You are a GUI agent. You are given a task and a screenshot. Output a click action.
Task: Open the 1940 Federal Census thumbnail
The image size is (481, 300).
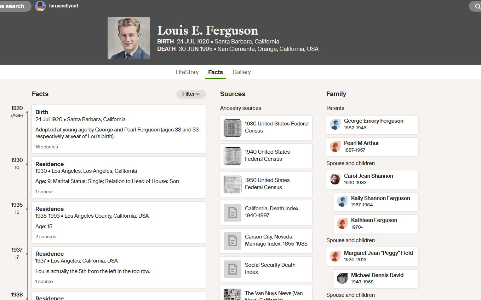tap(233, 156)
